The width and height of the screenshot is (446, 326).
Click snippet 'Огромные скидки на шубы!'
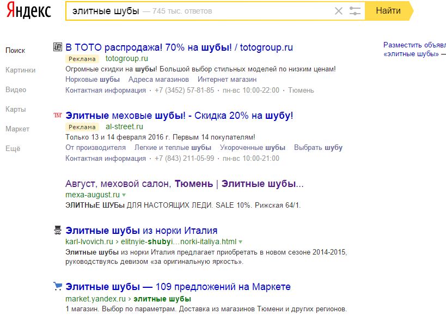pos(111,69)
